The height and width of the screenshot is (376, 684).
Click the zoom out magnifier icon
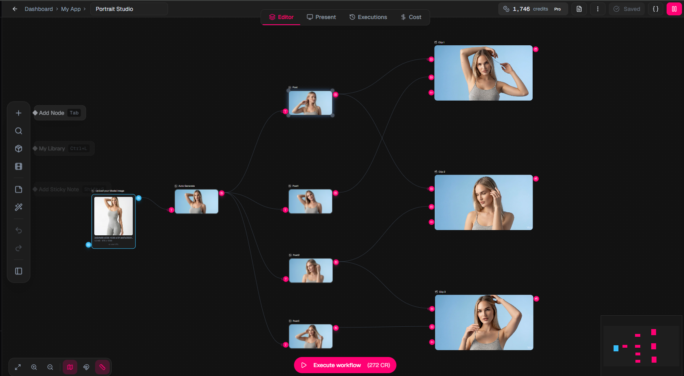50,367
